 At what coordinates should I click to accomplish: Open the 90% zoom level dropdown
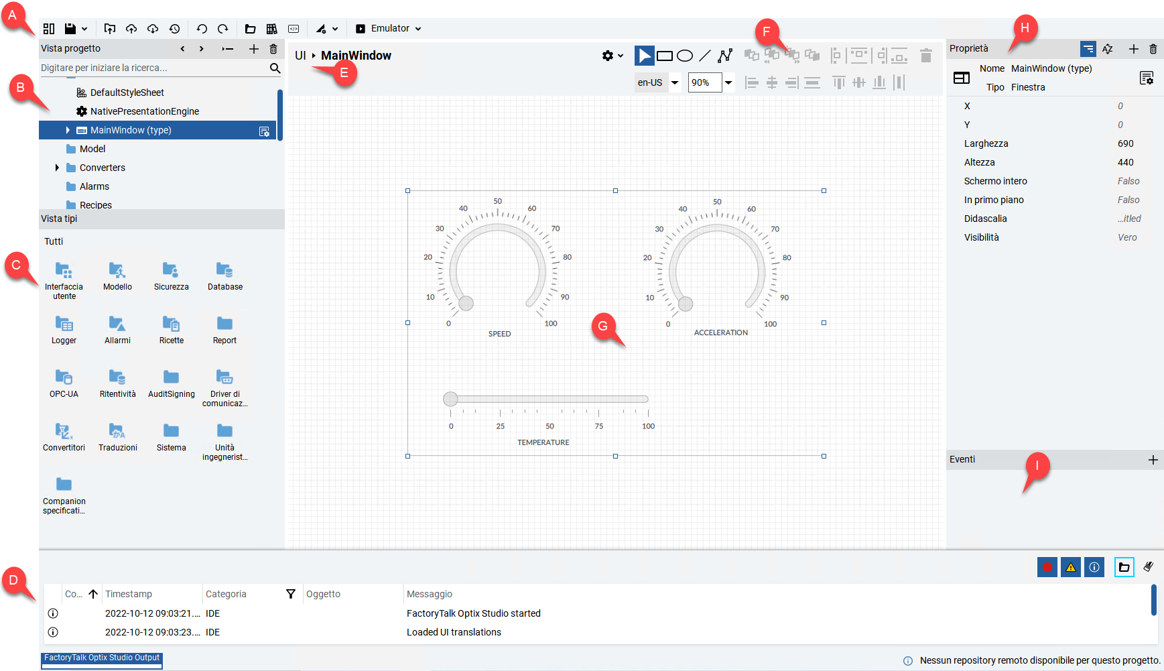[728, 82]
